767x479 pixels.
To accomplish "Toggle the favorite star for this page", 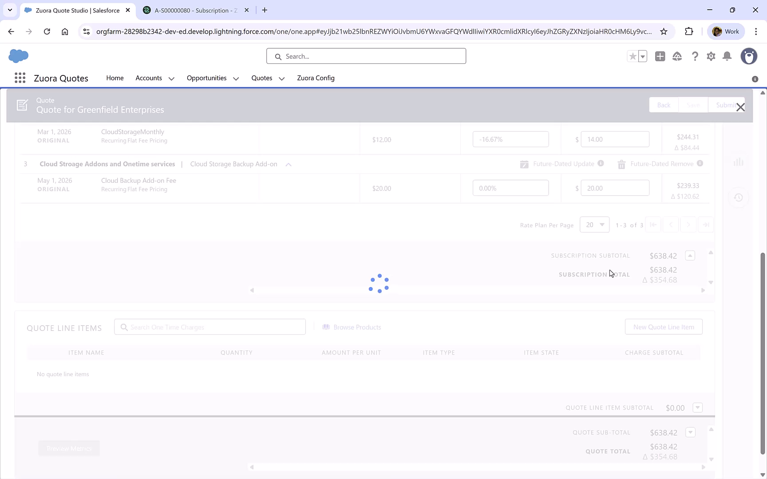I will click(633, 56).
